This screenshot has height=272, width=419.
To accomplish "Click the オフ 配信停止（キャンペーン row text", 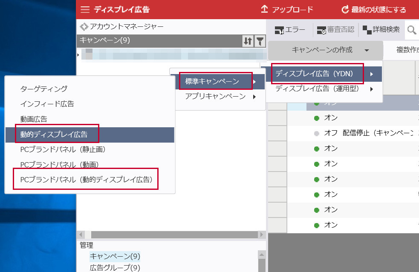I will pos(369,133).
